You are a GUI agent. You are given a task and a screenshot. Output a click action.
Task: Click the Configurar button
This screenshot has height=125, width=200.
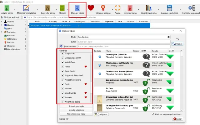[101, 114]
